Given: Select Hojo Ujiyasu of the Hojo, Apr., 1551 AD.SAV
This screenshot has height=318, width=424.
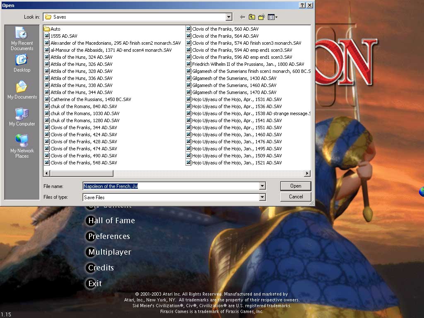Looking at the screenshot, I should (237, 128).
